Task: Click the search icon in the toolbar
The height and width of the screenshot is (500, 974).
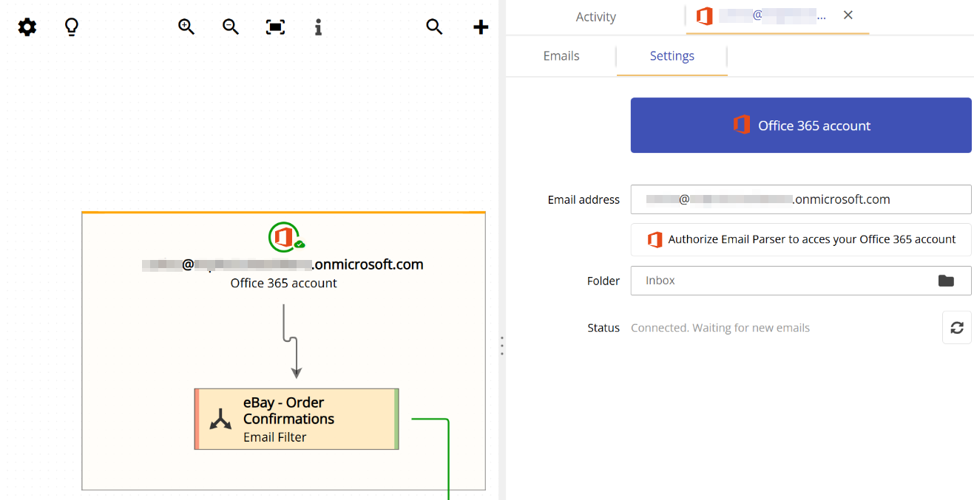Action: [x=434, y=27]
